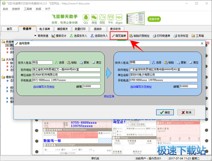Click the 收件人姓名 input field

(x=140, y=62)
